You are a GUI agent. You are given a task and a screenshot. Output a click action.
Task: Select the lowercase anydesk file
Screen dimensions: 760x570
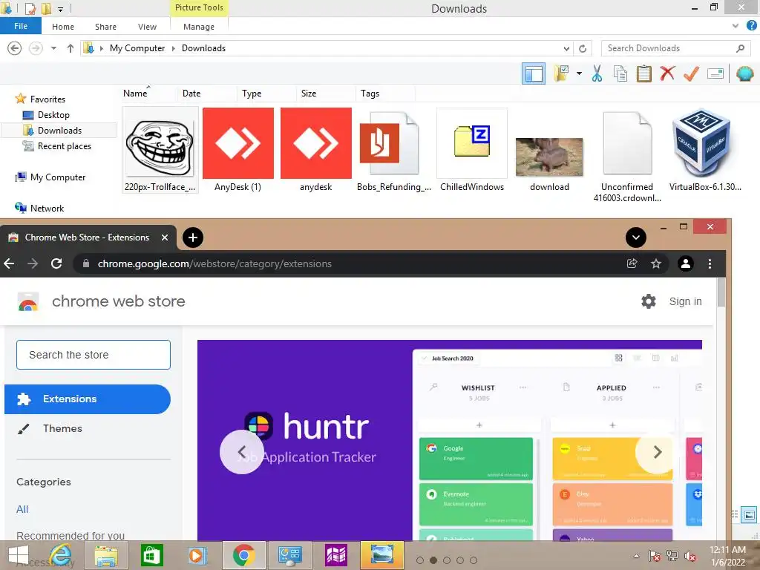pos(316,150)
